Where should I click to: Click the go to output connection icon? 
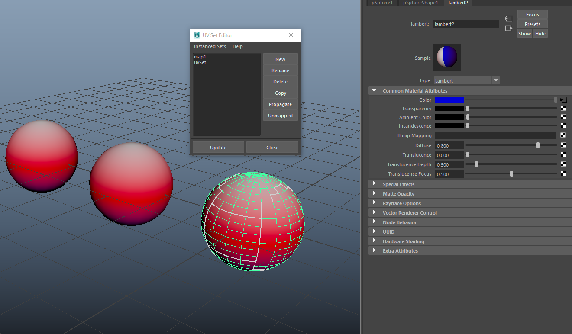point(509,28)
